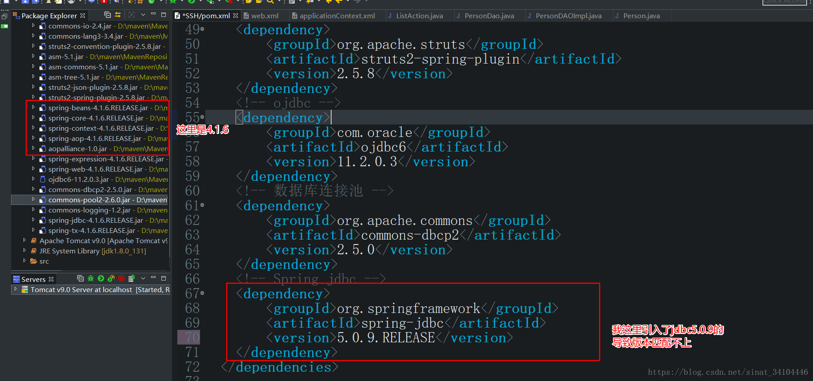
Task: Fold the dependency block at line 61
Action: pyautogui.click(x=202, y=205)
